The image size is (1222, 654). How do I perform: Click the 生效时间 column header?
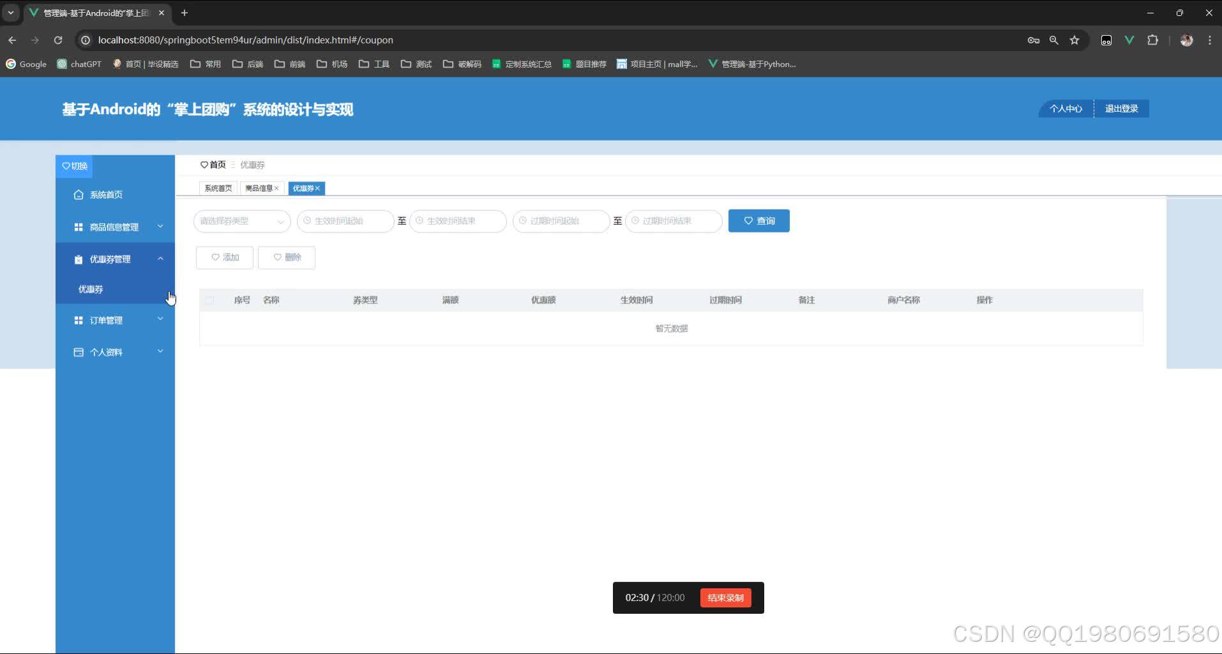(637, 300)
